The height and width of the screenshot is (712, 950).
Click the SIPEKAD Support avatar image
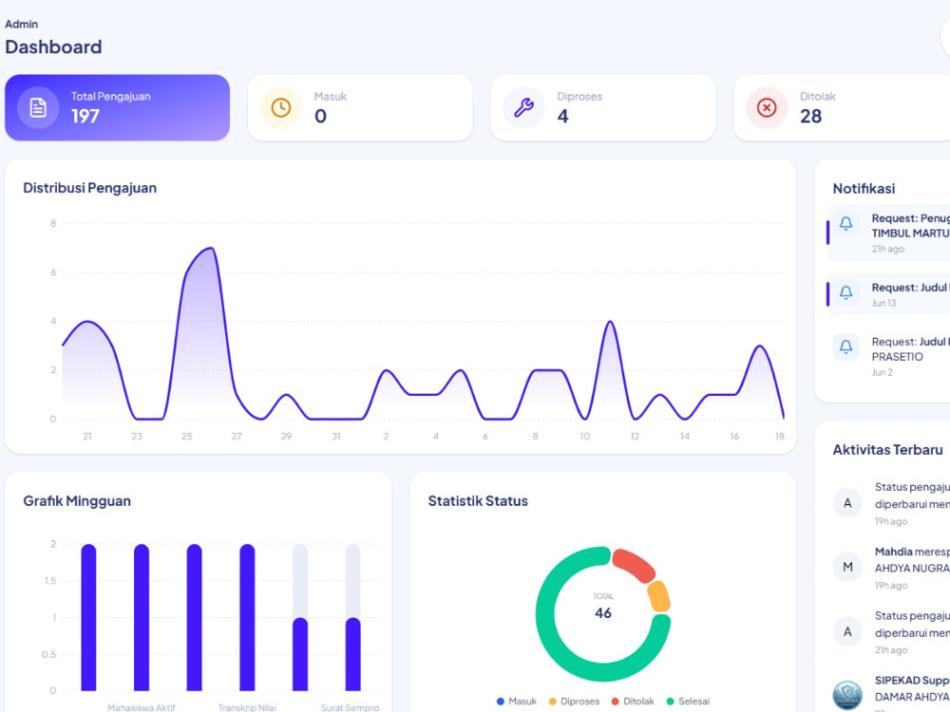[x=847, y=695]
